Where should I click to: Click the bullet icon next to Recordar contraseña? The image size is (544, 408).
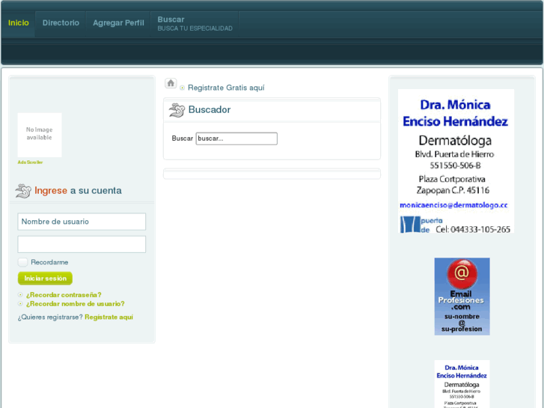tap(20, 295)
